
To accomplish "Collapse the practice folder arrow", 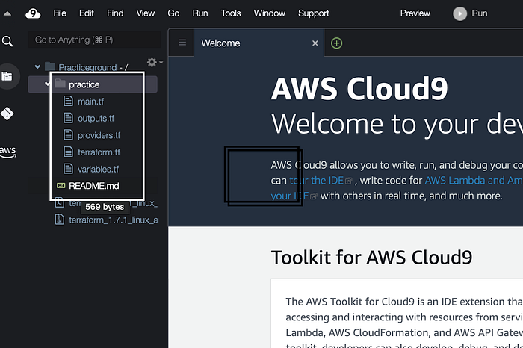I will (x=48, y=84).
